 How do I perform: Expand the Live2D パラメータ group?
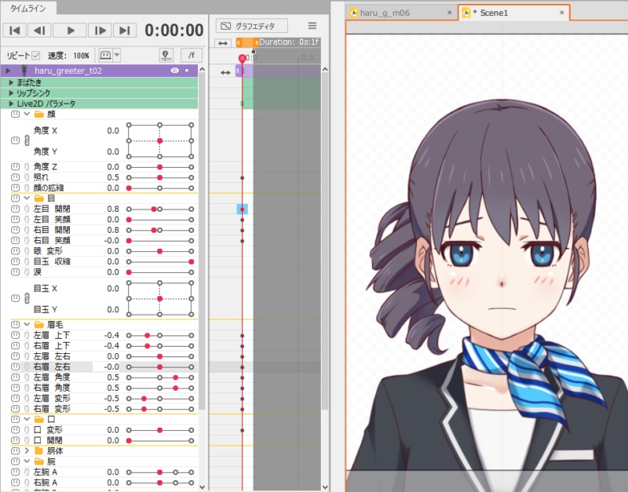click(x=11, y=104)
